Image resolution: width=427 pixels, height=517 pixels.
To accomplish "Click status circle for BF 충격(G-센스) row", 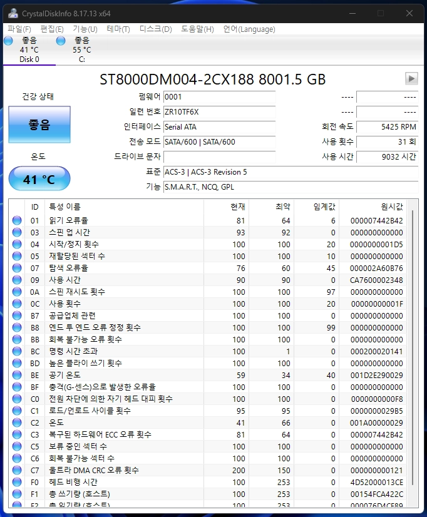I will coord(17,387).
